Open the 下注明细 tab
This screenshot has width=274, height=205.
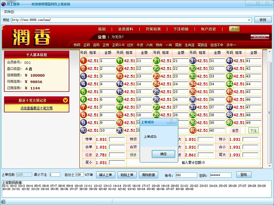pos(181,29)
